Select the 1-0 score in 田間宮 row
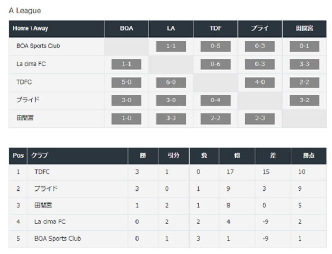The height and width of the screenshot is (254, 332). click(x=127, y=118)
